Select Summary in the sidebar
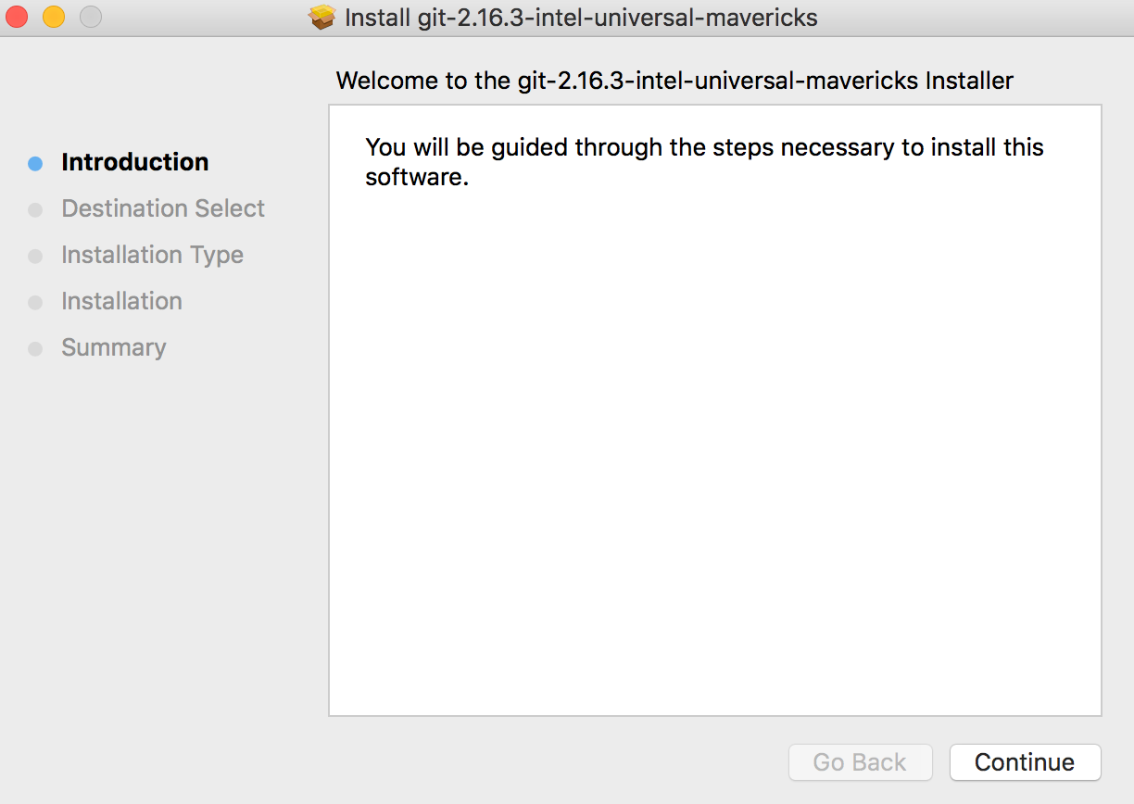Image resolution: width=1134 pixels, height=804 pixels. click(x=113, y=347)
